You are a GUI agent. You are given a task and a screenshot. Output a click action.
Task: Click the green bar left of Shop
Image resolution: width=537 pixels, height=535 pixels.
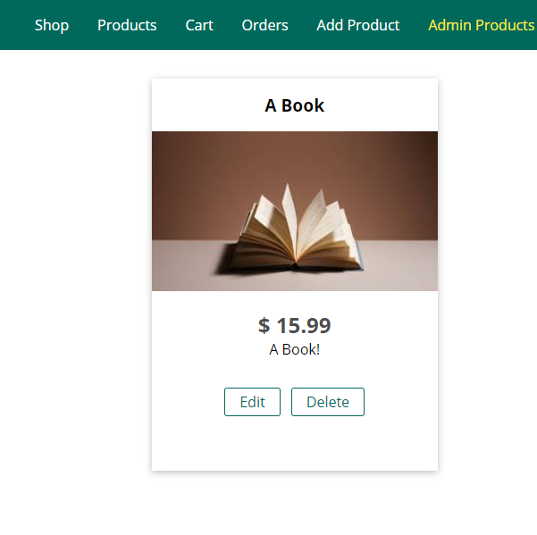coord(13,25)
